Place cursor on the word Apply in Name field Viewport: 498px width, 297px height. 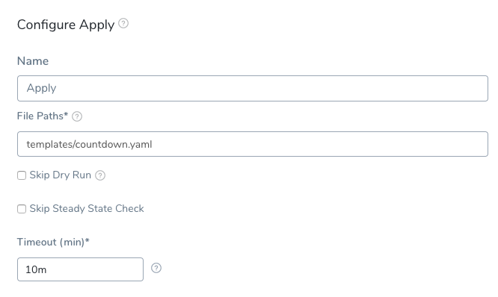click(x=41, y=88)
